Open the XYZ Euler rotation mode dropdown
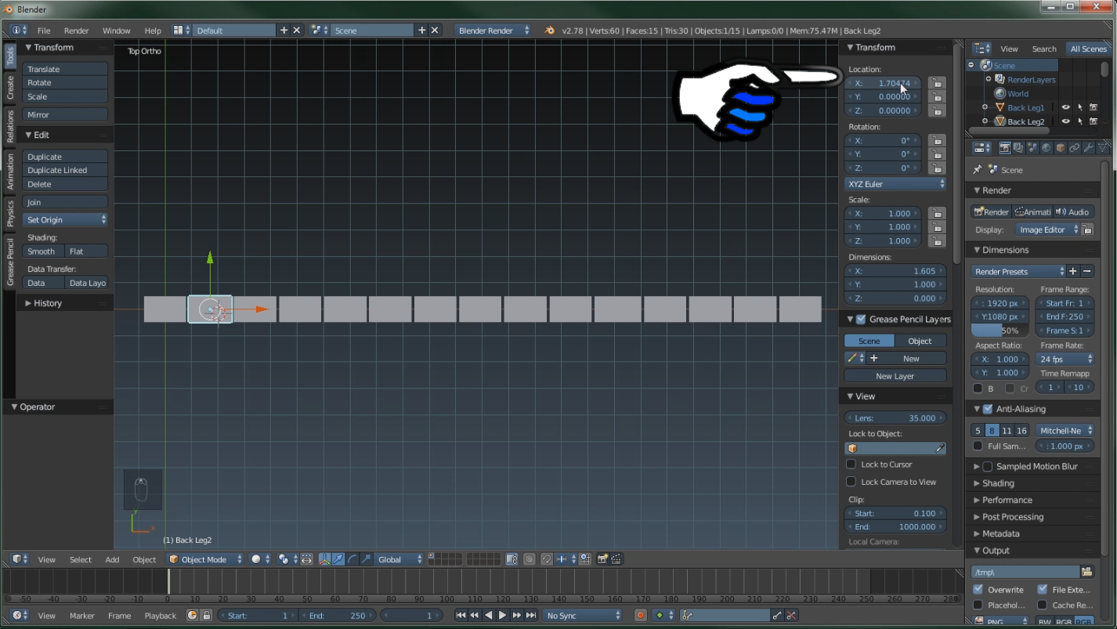 (x=895, y=184)
